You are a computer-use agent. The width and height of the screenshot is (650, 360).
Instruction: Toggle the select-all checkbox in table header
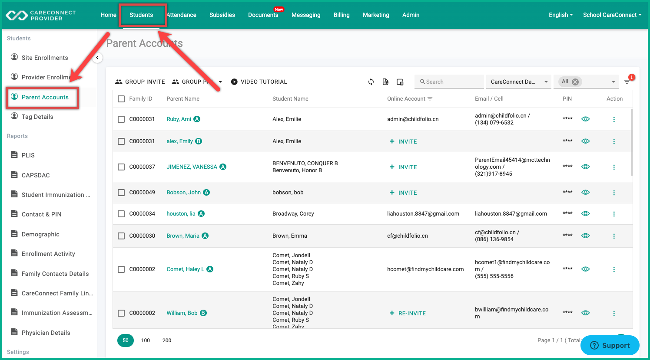point(121,99)
